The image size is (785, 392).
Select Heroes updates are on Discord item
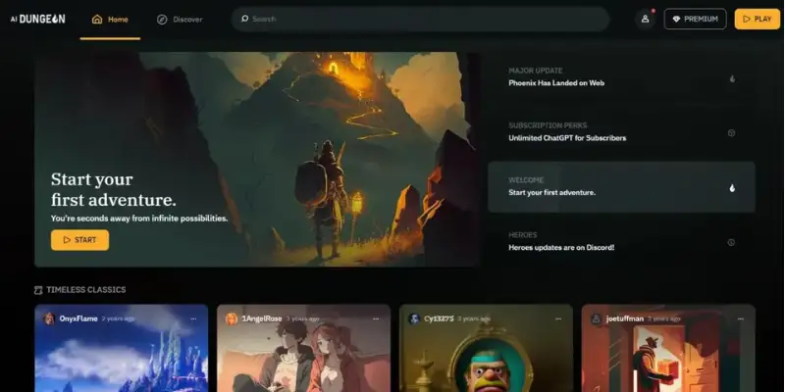(621, 241)
